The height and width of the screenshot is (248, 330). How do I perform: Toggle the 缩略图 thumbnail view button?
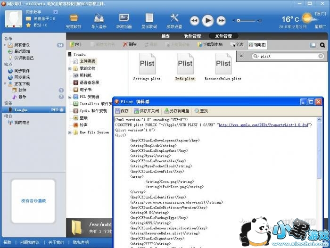coord(257,45)
